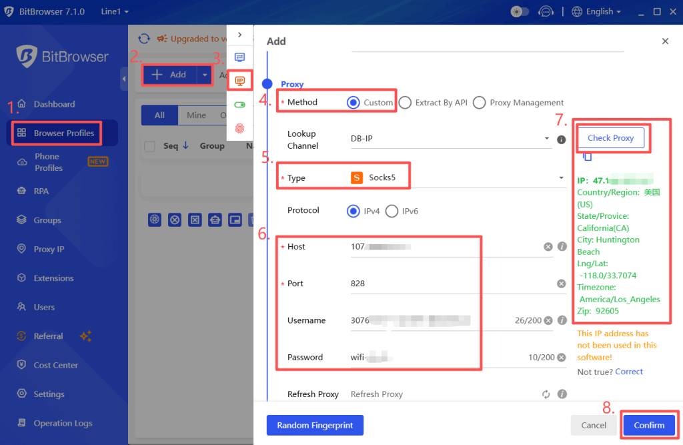Clear the Port field using X icon
The width and height of the screenshot is (683, 445).
pos(561,284)
